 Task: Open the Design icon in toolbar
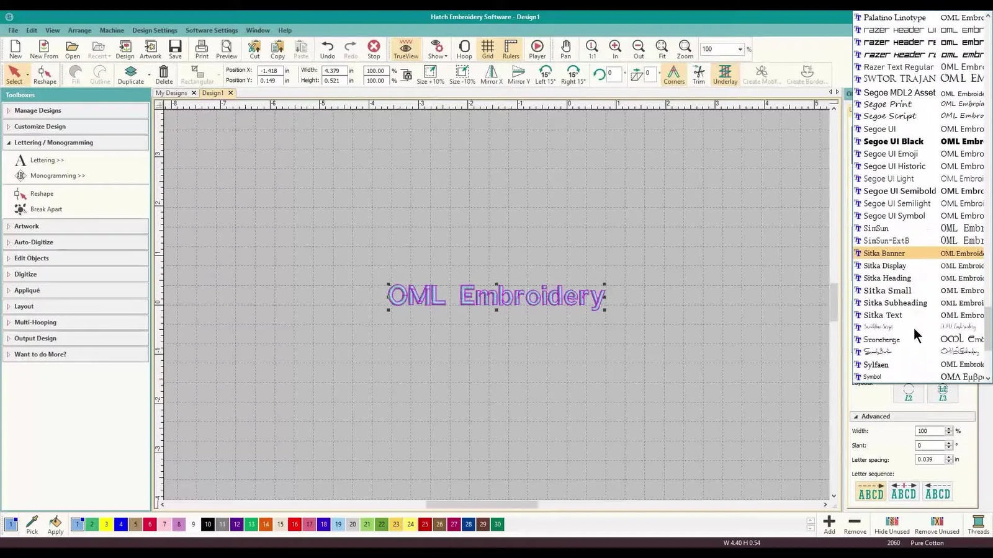tap(125, 50)
